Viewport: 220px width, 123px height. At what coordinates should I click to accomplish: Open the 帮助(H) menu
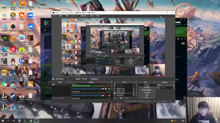pos(98,16)
